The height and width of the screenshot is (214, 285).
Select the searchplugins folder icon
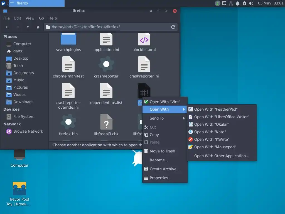(68, 39)
